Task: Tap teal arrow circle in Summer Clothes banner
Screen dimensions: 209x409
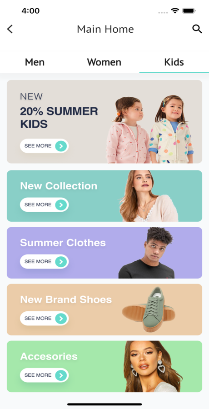Action: click(x=61, y=262)
